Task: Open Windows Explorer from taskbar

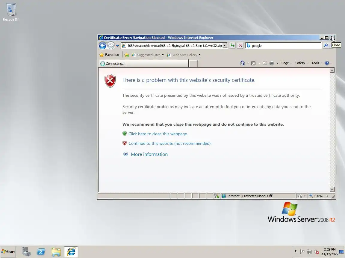Action: coord(56,252)
